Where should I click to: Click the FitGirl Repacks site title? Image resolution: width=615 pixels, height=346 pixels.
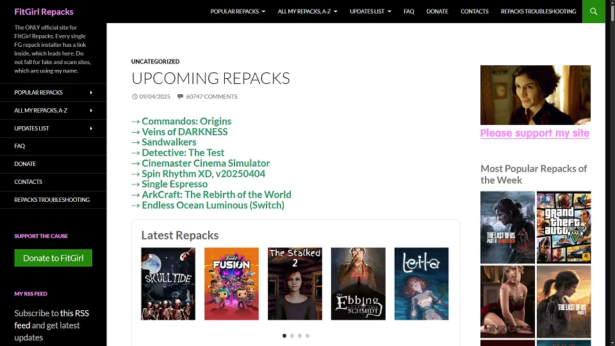(x=44, y=12)
